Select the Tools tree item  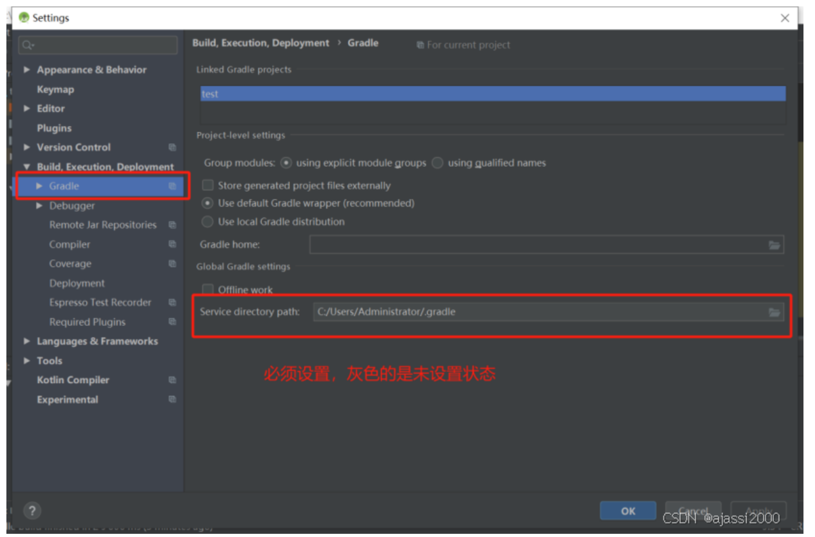click(49, 361)
